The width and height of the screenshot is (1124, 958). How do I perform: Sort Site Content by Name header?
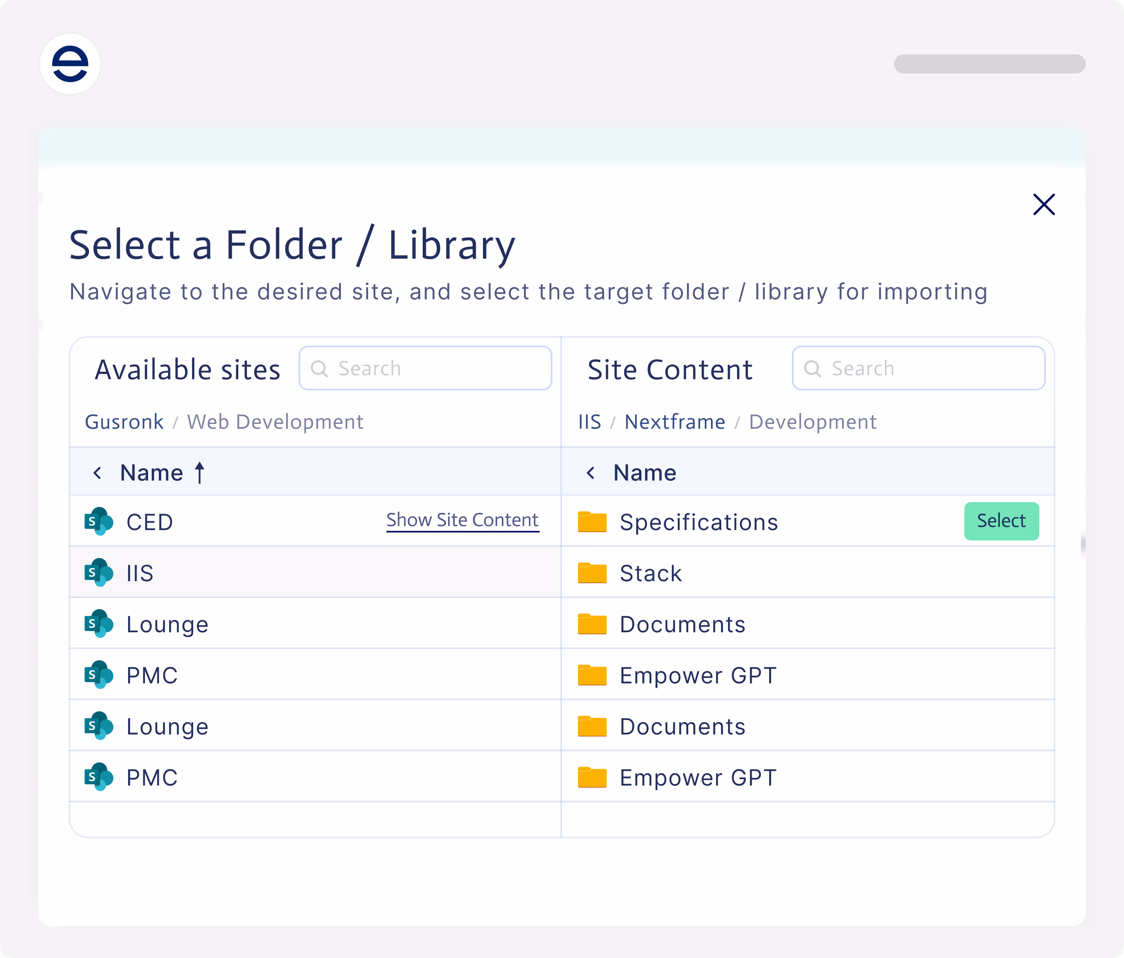click(x=645, y=473)
